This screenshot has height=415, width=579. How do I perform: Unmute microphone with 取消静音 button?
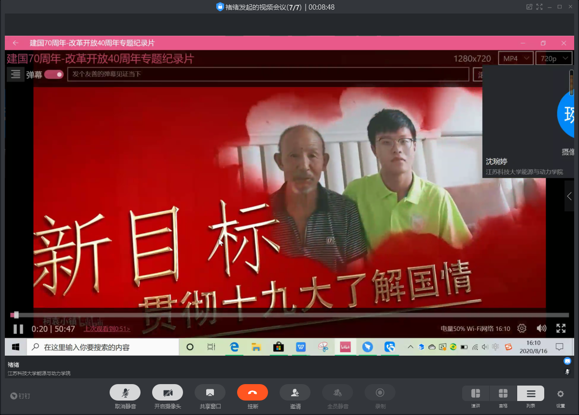coord(125,393)
